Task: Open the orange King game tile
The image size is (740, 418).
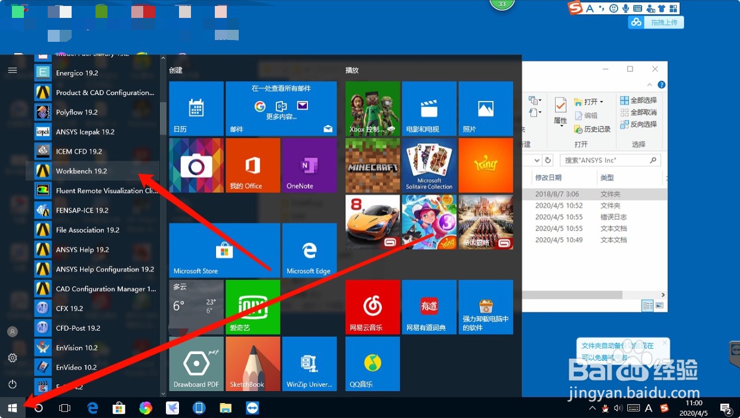Action: [486, 165]
